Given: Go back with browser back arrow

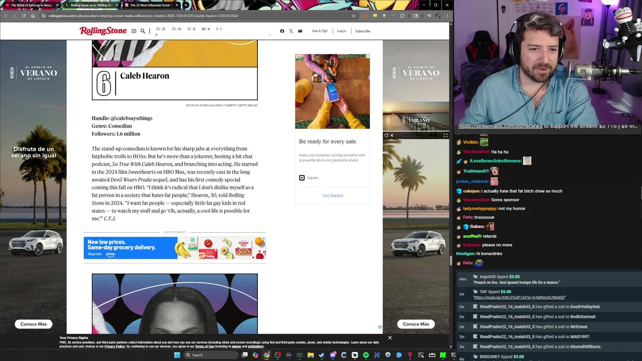Looking at the screenshot, I should [x=6, y=16].
